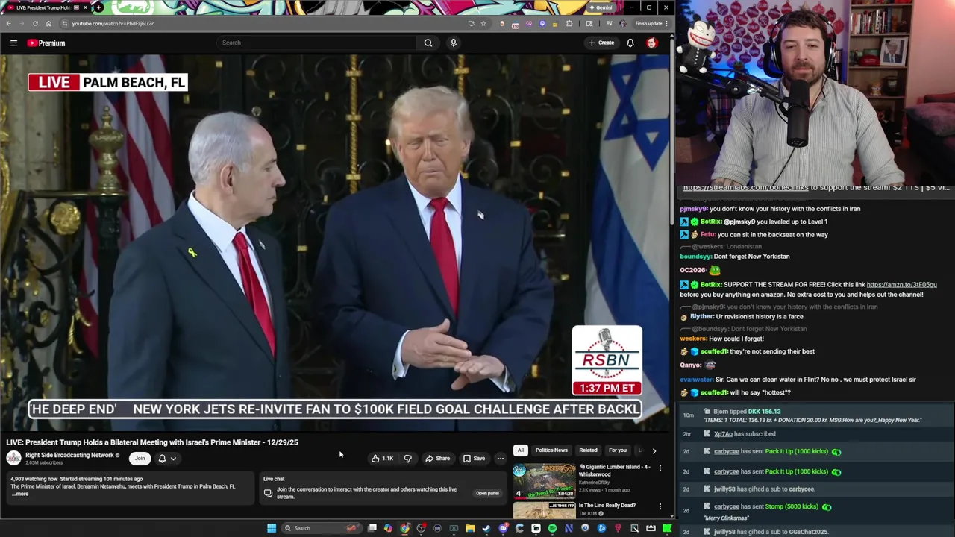
Task: Go to browser home page
Action: 48,23
